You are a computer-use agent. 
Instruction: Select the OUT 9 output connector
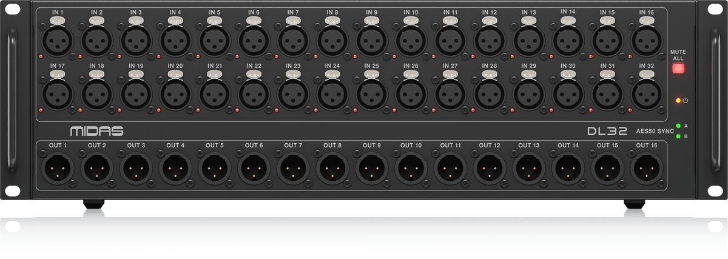point(372,169)
